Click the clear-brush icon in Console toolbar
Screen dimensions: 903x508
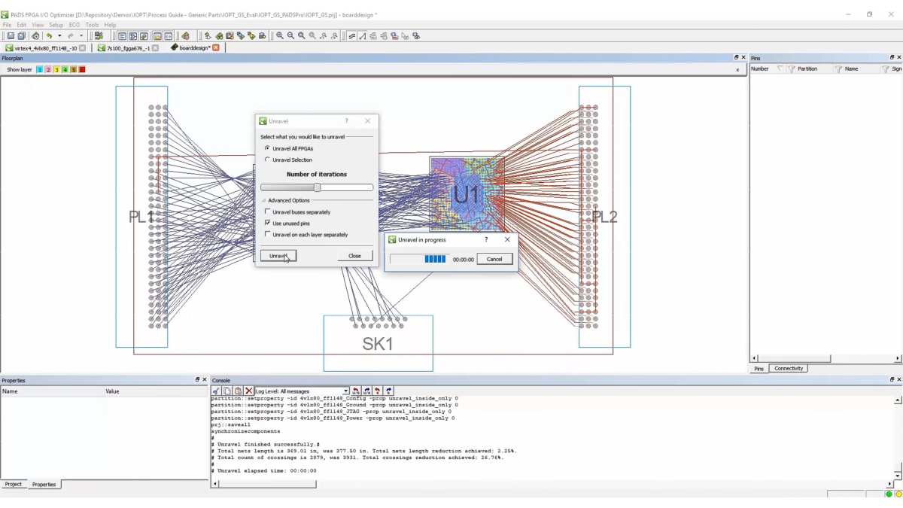point(216,391)
